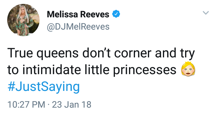216x113 pixels.
Task: Click the word "intimidate" in the tweet
Action: (52, 70)
